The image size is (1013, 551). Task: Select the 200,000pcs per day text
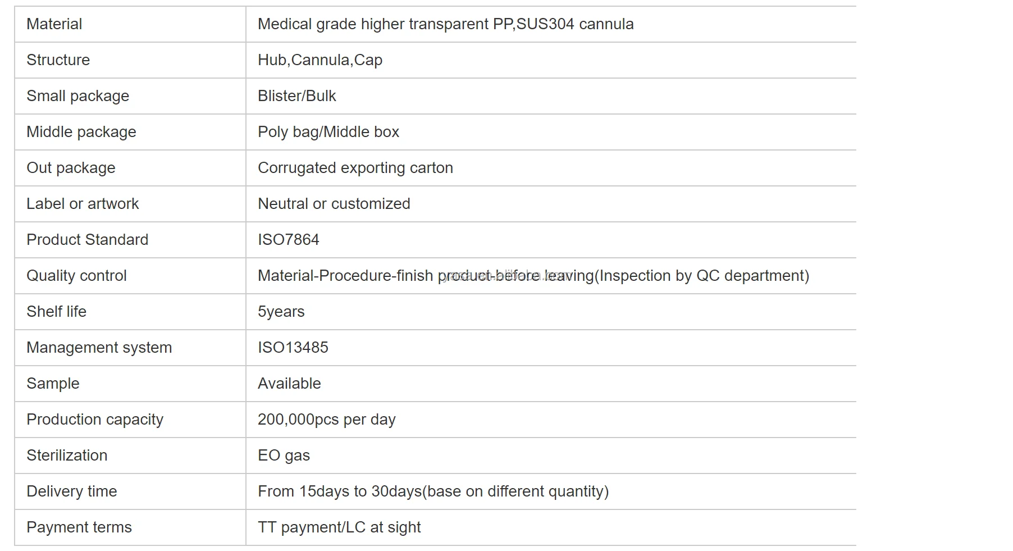pyautogui.click(x=326, y=420)
